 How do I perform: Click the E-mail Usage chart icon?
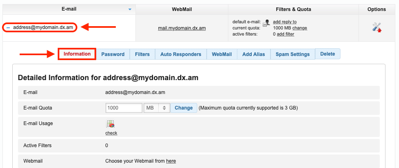[110, 124]
